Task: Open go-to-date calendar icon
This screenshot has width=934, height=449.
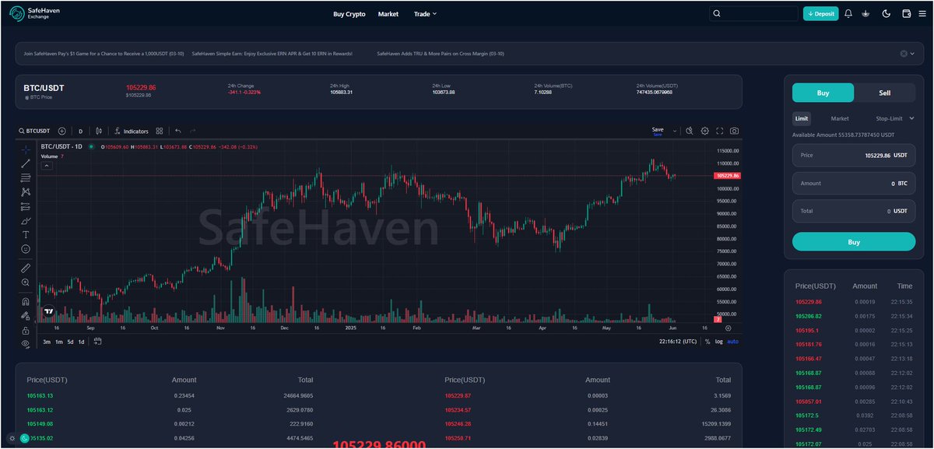Action: (x=98, y=341)
